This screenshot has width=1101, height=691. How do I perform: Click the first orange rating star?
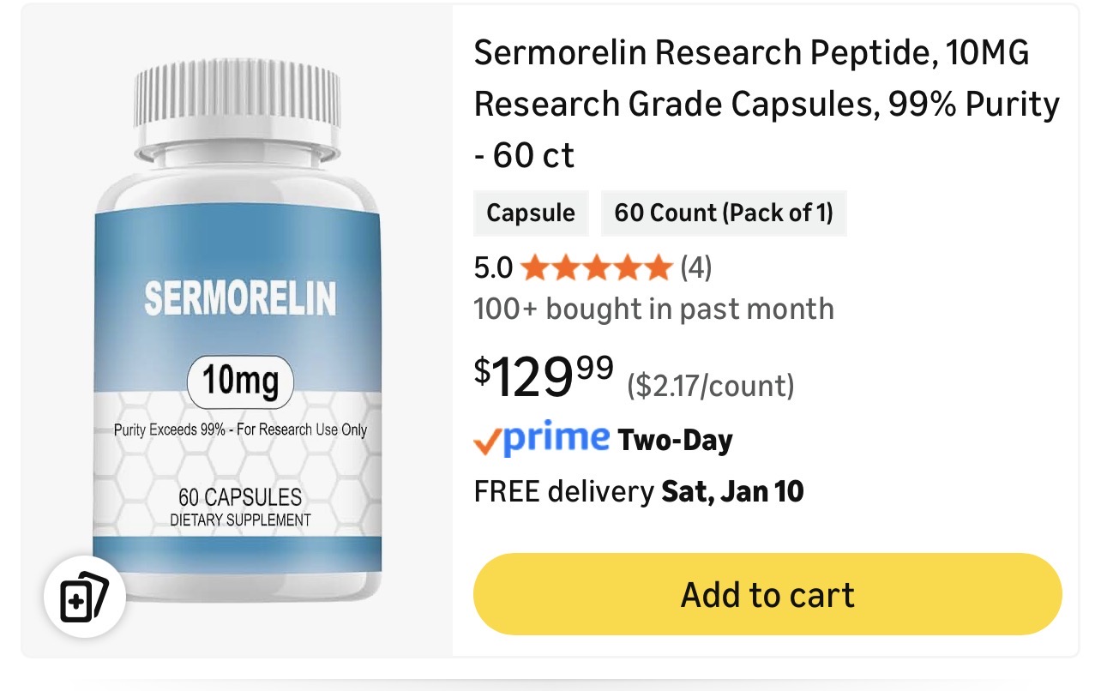pyautogui.click(x=533, y=268)
